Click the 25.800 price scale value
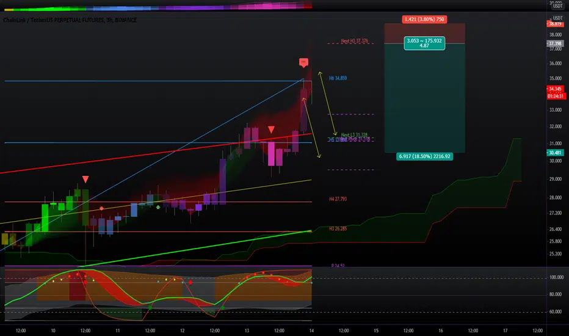This screenshot has height=336, width=569. click(556, 241)
